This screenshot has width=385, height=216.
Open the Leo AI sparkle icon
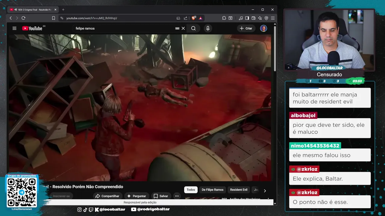tap(260, 18)
